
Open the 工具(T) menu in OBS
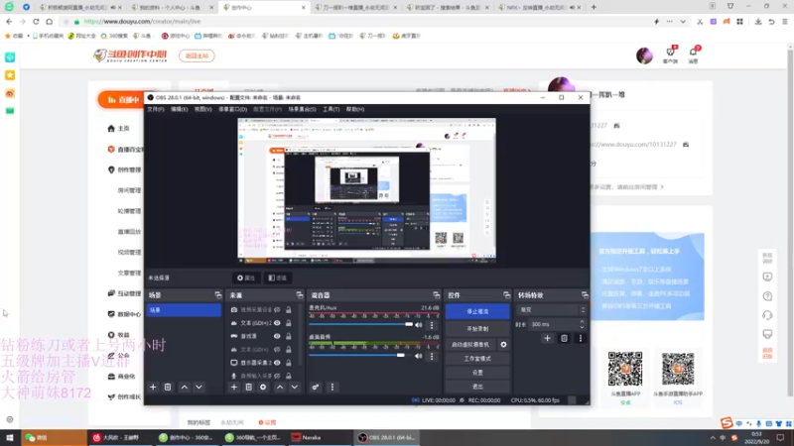coord(331,109)
